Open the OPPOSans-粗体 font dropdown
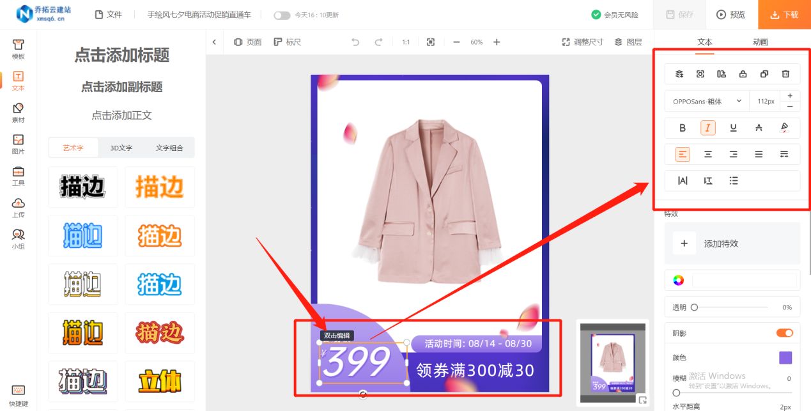Image resolution: width=811 pixels, height=411 pixels. pos(706,101)
